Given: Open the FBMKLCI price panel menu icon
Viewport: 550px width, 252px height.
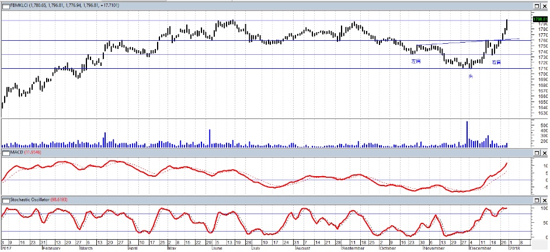Looking at the screenshot, I should click(6, 6).
